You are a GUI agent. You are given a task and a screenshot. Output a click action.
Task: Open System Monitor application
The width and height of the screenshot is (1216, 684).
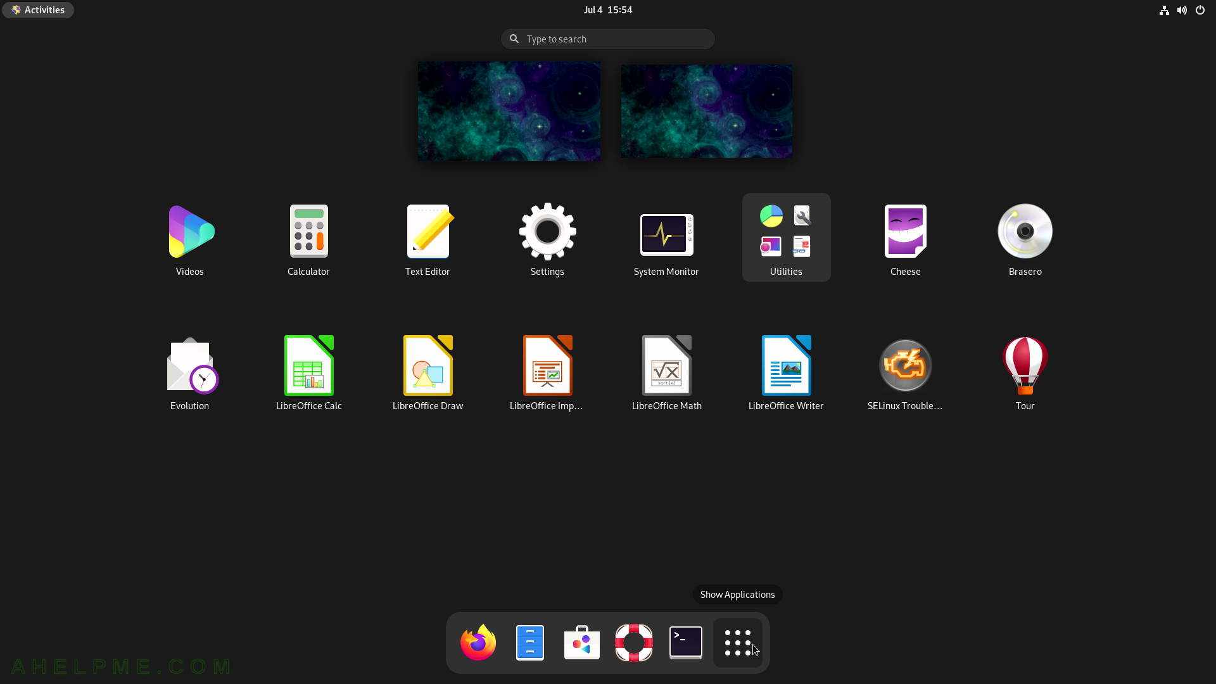666,235
